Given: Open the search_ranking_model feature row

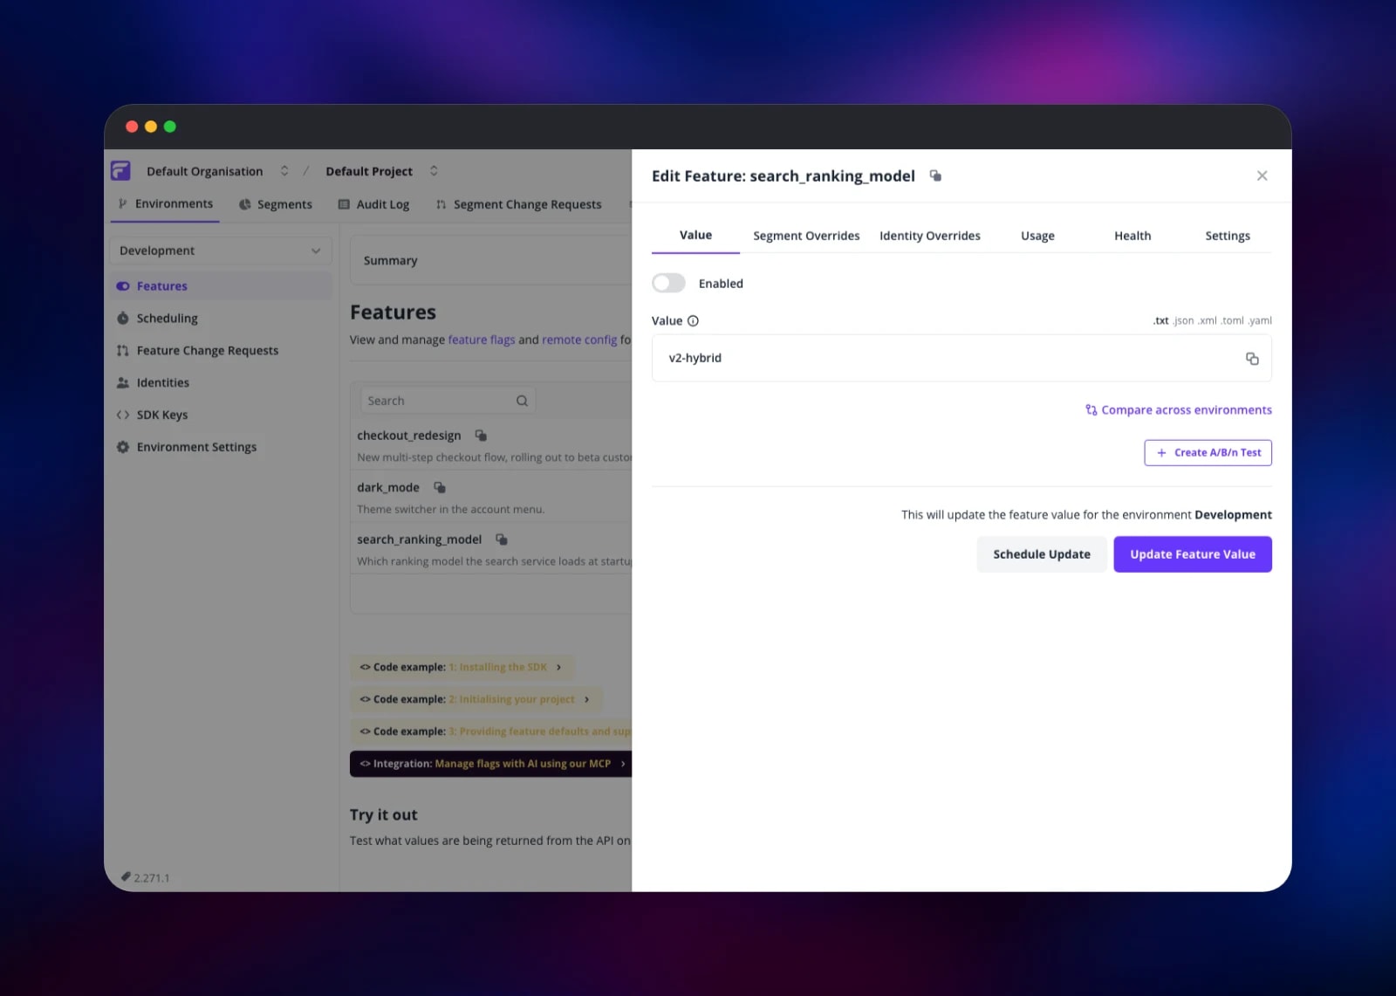Looking at the screenshot, I should pyautogui.click(x=493, y=549).
